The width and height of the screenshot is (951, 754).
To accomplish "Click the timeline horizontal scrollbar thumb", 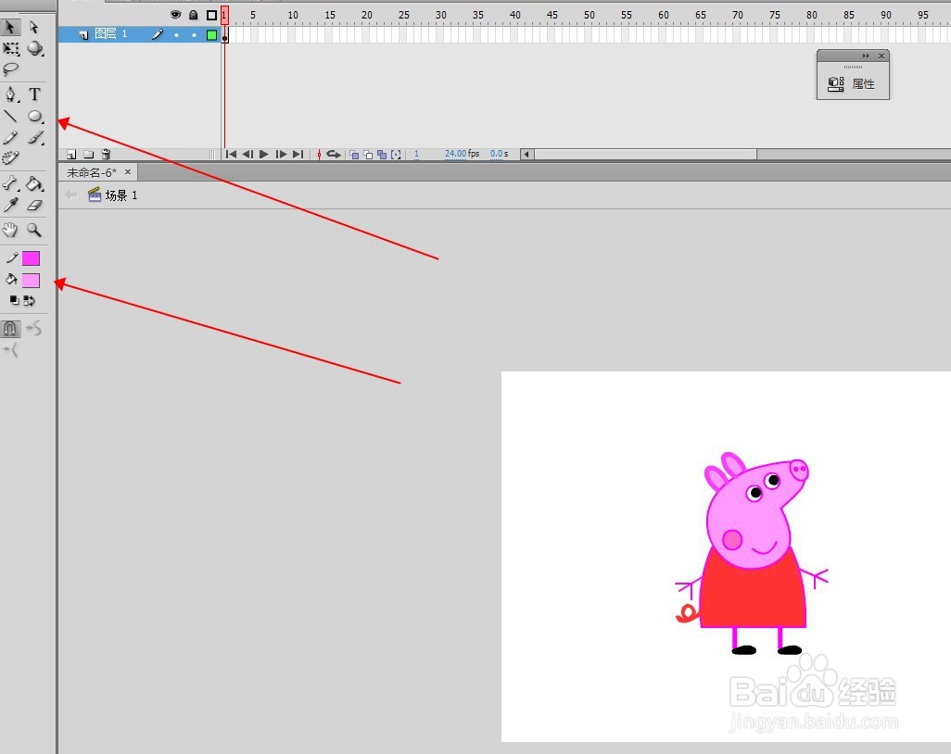I will 645,155.
